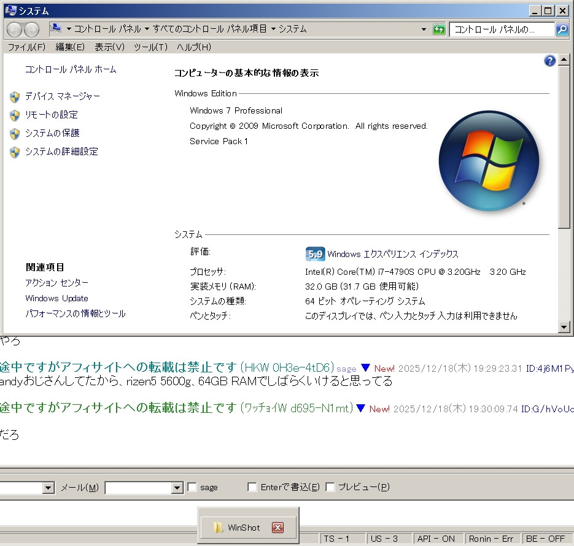Toggle the sage checkbox
This screenshot has height=546, width=574.
[192, 487]
